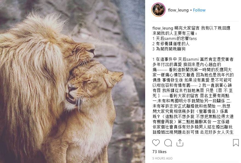Click caption line '1 天后sammi的忠實fans'
This screenshot has height=163, width=241.
pos(175,38)
